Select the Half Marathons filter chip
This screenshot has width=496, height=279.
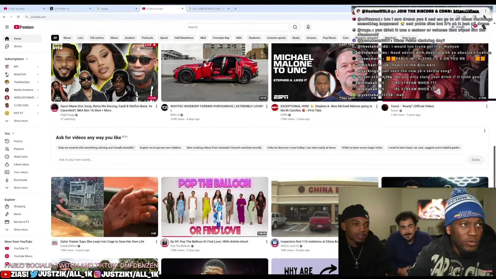(x=184, y=38)
